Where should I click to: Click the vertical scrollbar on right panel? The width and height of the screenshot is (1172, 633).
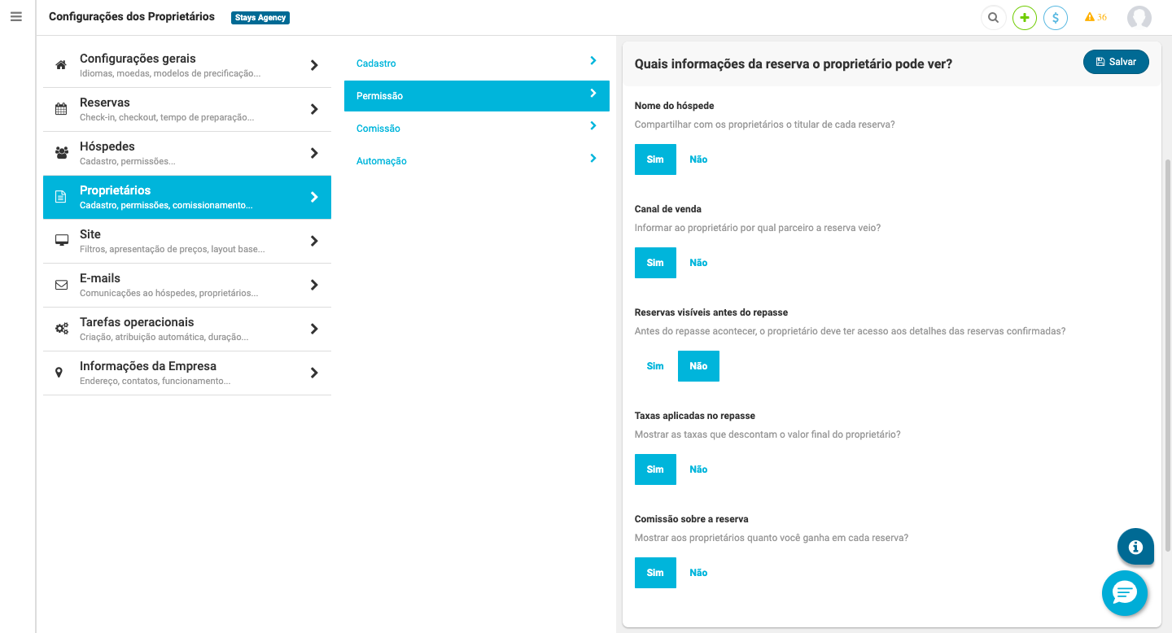tap(1168, 356)
